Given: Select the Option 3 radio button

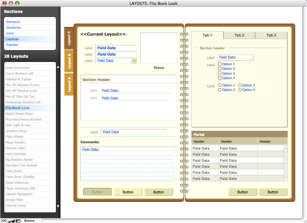Looking at the screenshot, I should coord(240,85).
